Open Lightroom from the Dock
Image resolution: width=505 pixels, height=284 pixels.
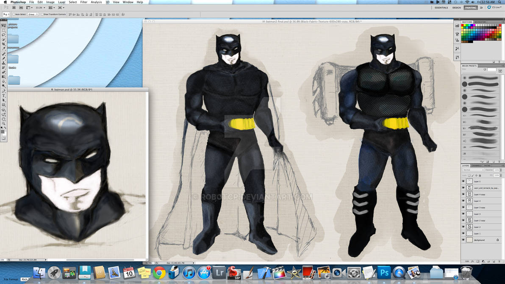(x=219, y=273)
